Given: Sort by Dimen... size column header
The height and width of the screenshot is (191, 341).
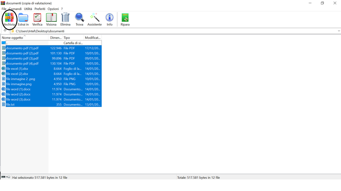Looking at the screenshot, I should (x=55, y=38).
